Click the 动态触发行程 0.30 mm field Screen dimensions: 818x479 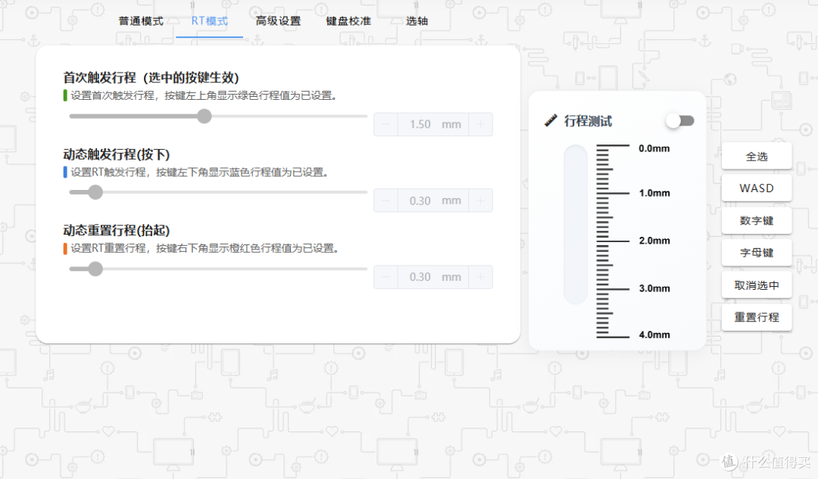433,201
